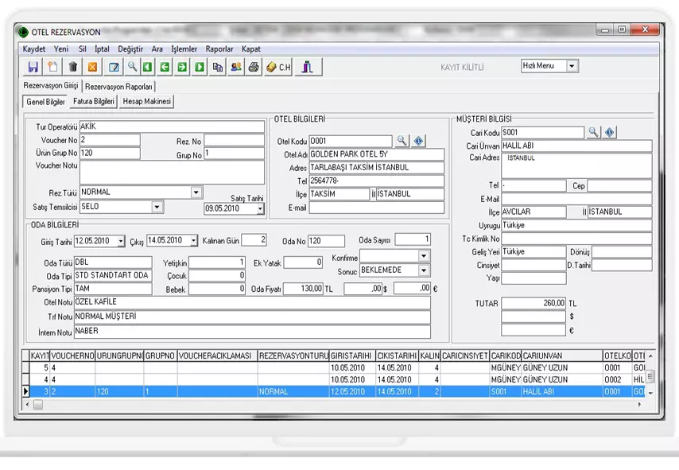Click the printer icon in toolbar
This screenshot has height=470, width=679.
point(254,68)
